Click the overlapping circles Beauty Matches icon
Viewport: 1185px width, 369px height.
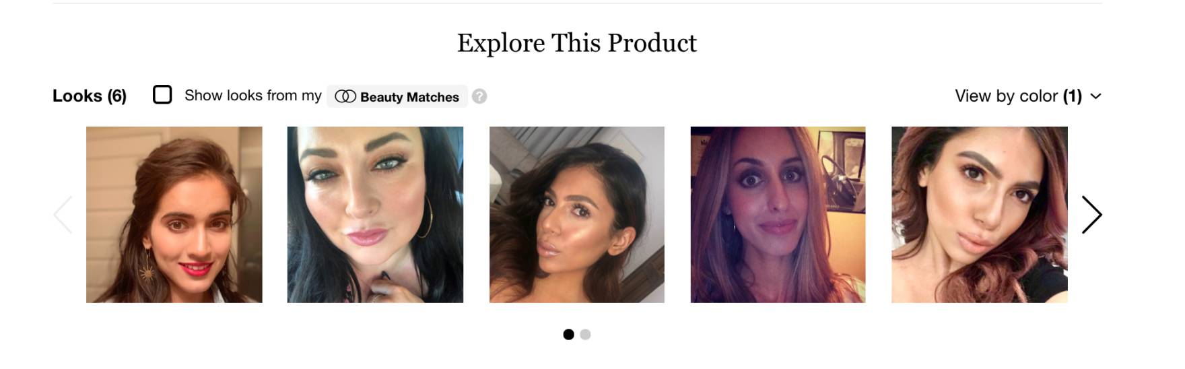click(345, 97)
